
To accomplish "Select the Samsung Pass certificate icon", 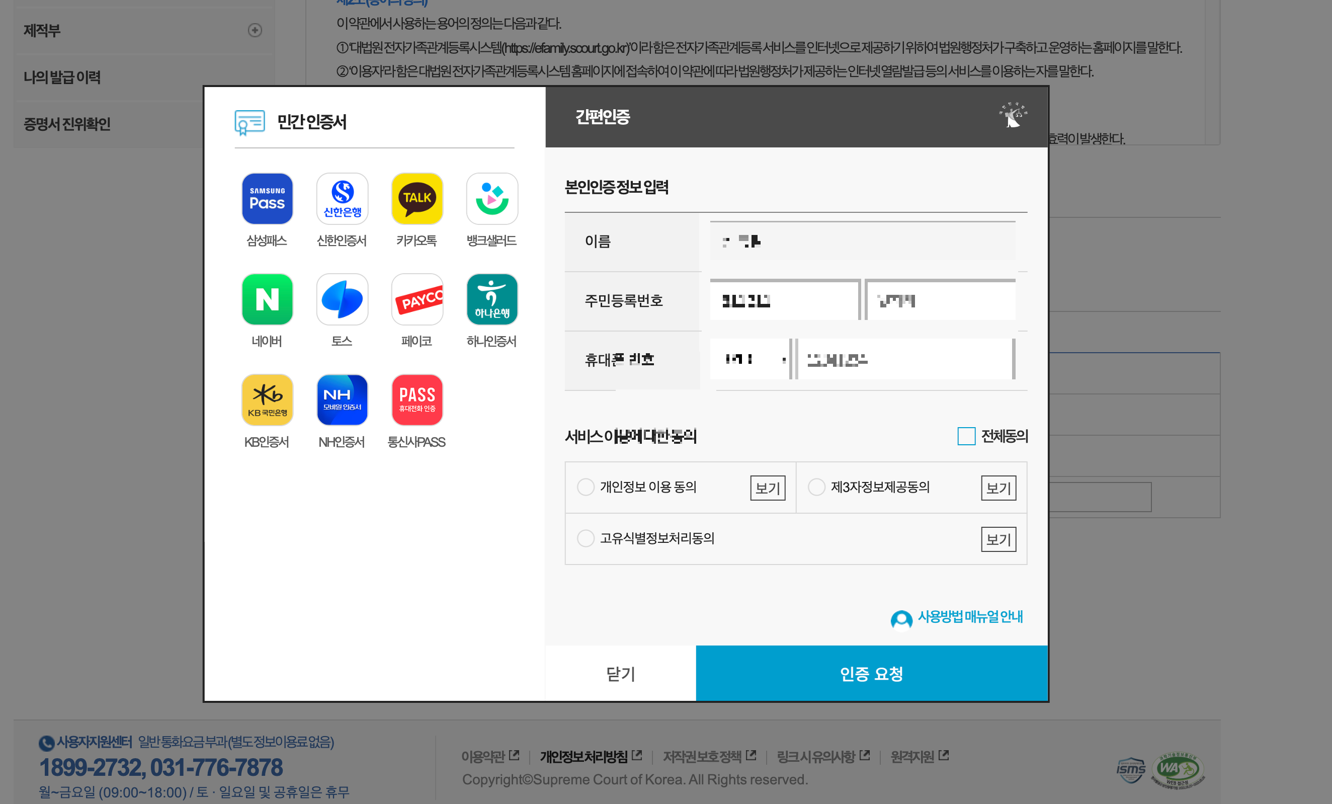I will [x=267, y=198].
